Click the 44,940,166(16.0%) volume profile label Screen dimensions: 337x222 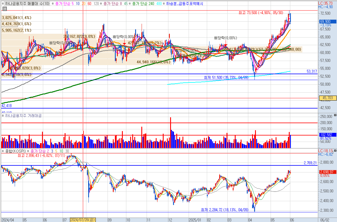tap(153, 62)
